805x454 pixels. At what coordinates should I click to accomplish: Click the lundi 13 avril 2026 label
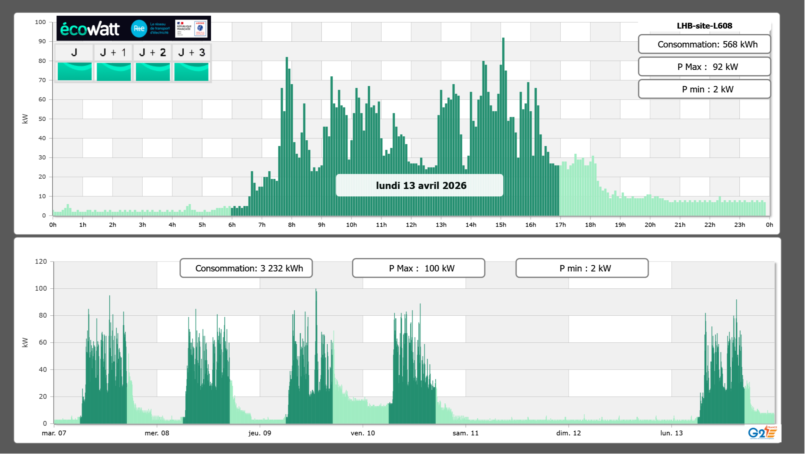419,185
